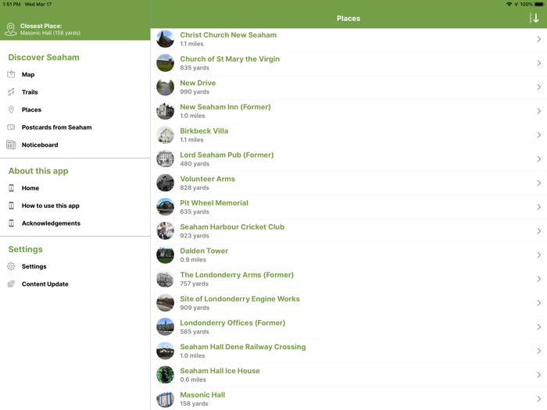Click the Places pin icon in sidebar
Viewport: 547px width, 410px height.
pos(11,109)
